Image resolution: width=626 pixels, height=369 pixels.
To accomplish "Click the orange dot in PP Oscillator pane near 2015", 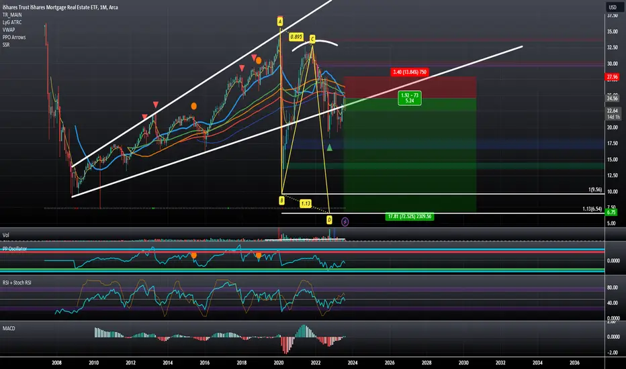I will (x=194, y=255).
